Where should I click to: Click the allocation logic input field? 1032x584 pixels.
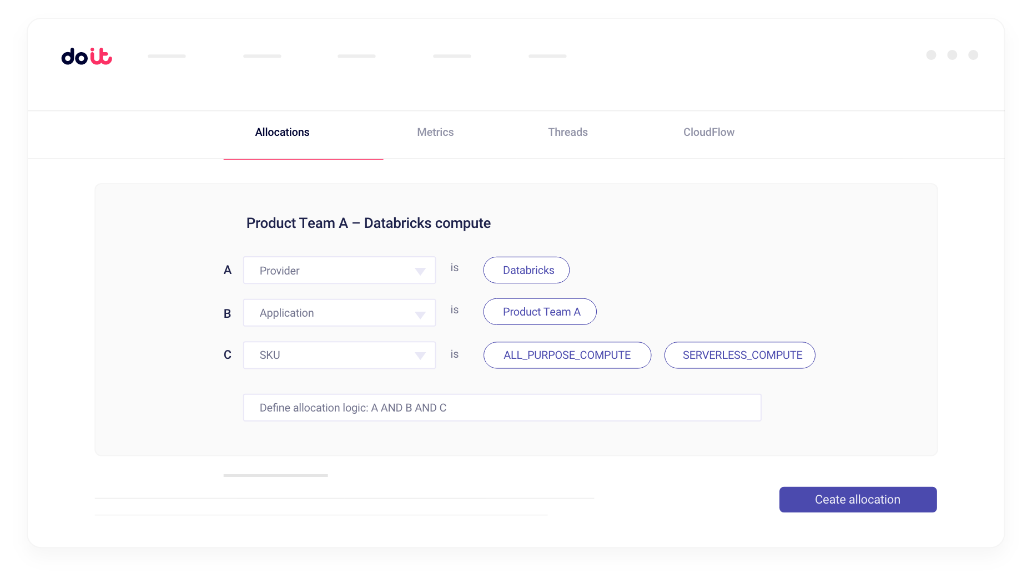502,408
